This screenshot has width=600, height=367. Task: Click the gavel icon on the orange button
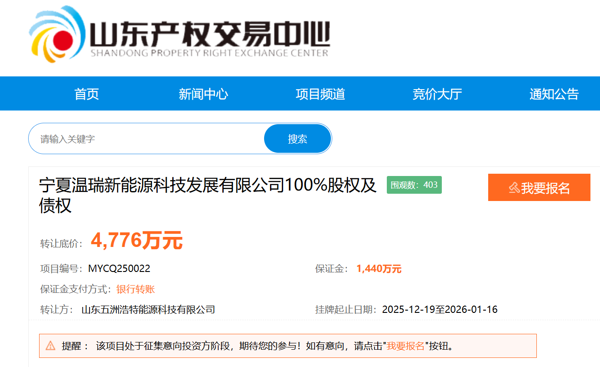tap(514, 187)
